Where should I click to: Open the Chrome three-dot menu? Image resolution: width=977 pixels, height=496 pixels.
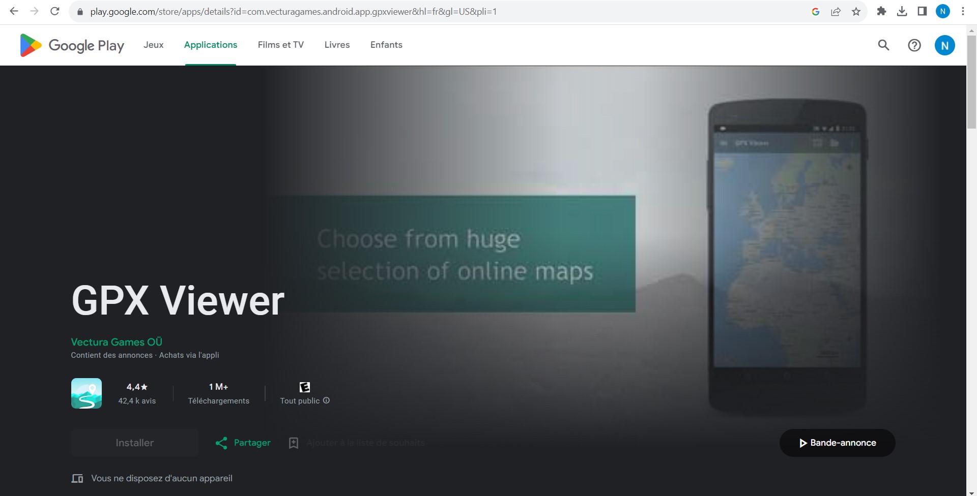pos(963,12)
